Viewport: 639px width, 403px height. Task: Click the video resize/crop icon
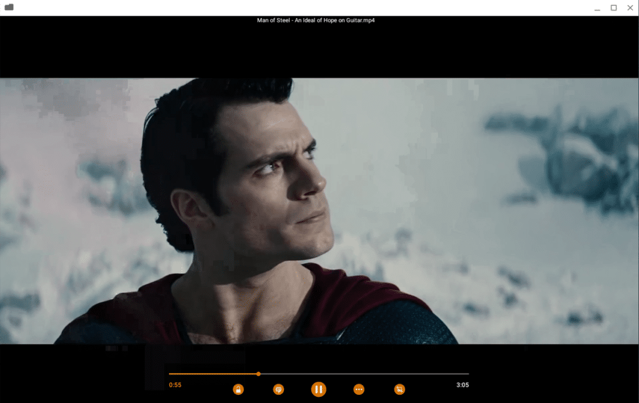399,389
